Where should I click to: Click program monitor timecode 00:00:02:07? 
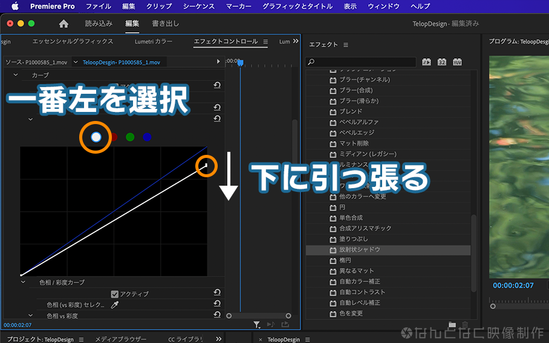pos(513,286)
